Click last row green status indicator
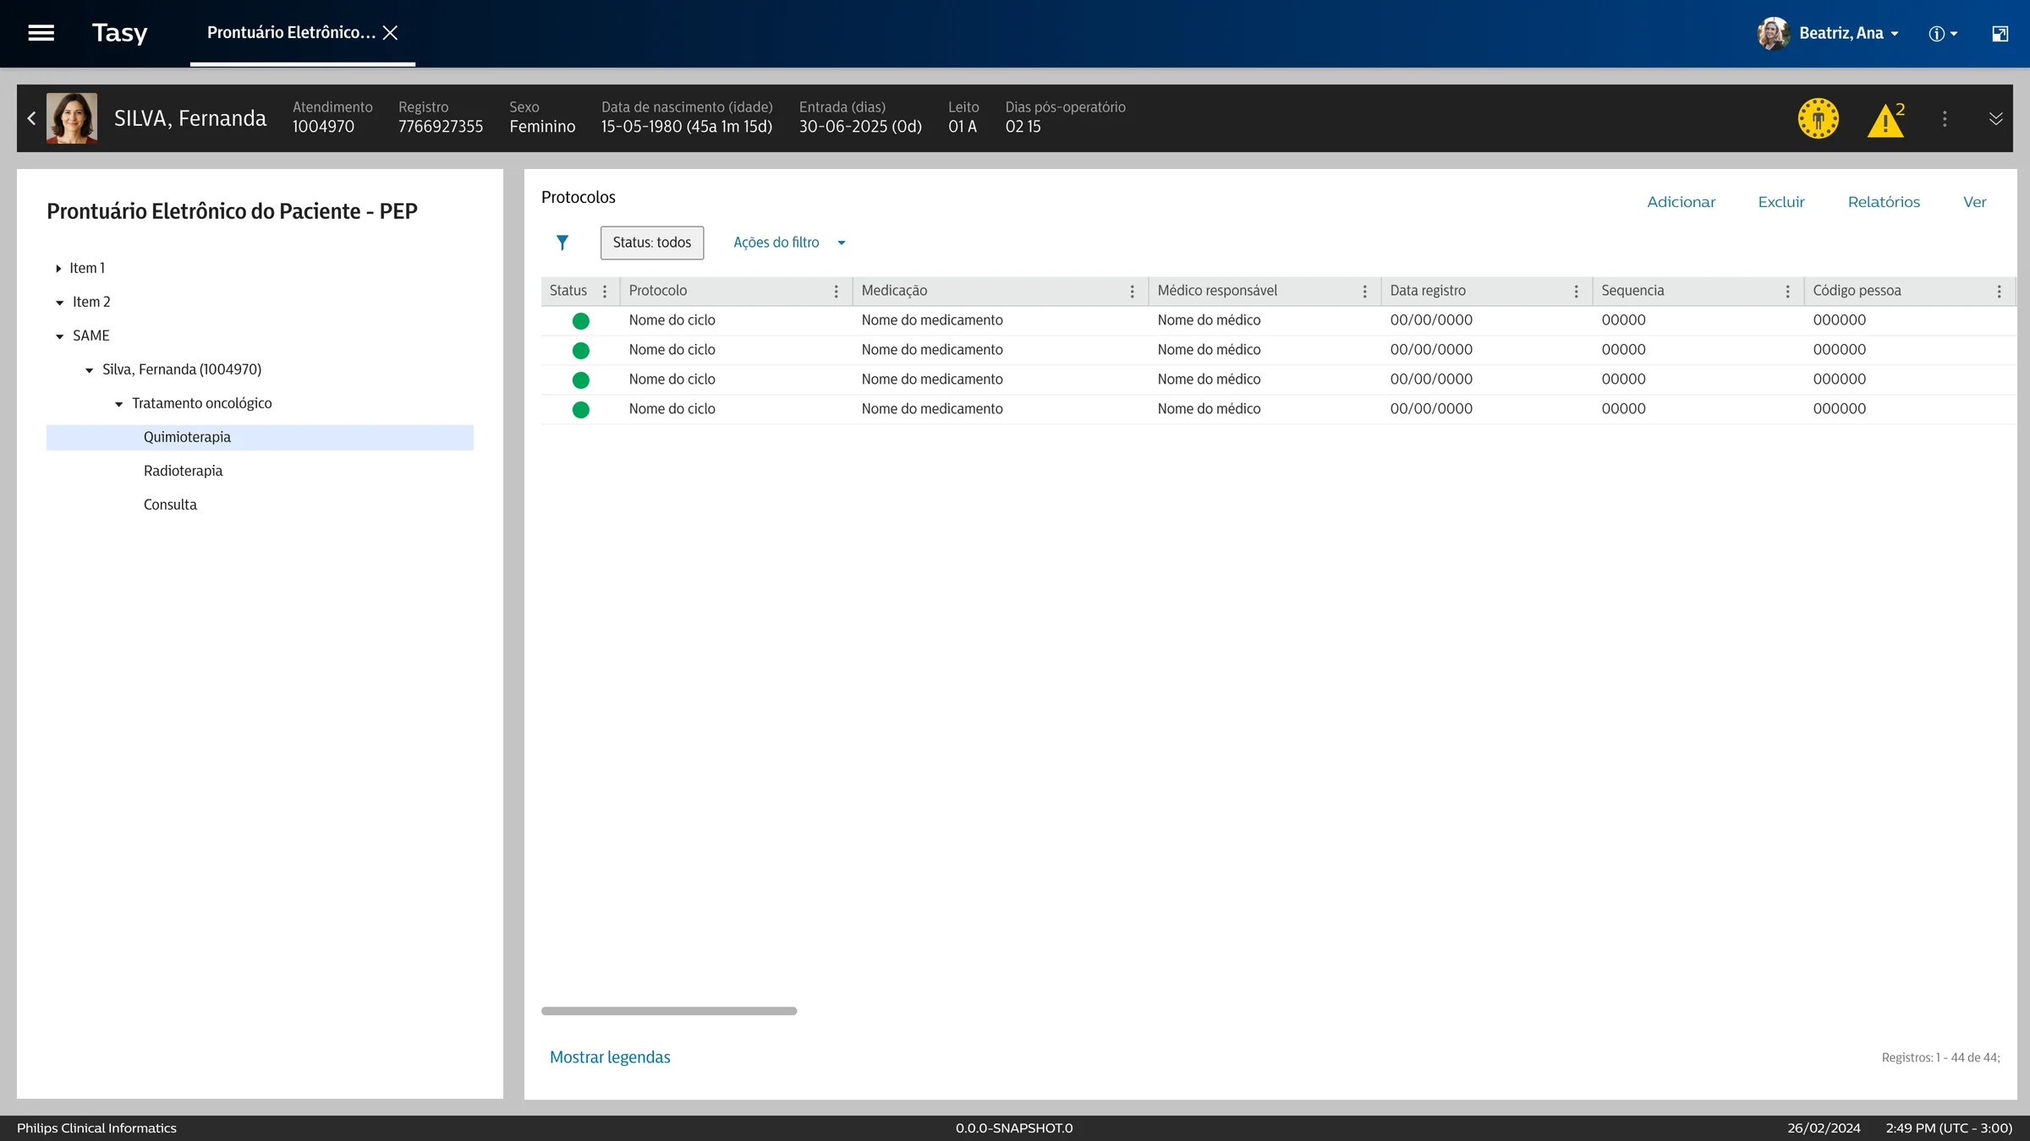Image resolution: width=2030 pixels, height=1141 pixels. 580,410
